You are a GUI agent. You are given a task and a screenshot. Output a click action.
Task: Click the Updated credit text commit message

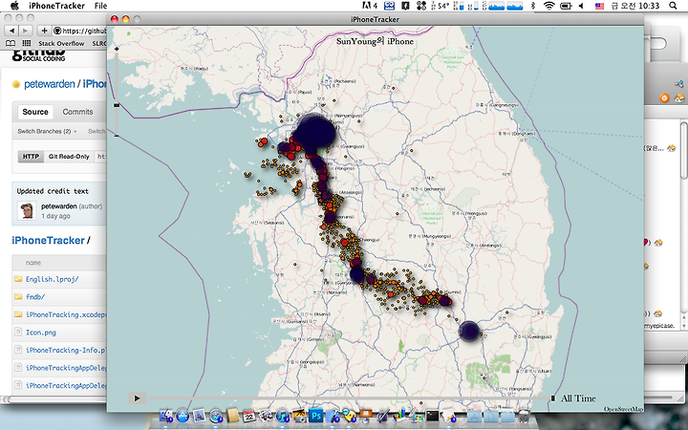click(53, 191)
